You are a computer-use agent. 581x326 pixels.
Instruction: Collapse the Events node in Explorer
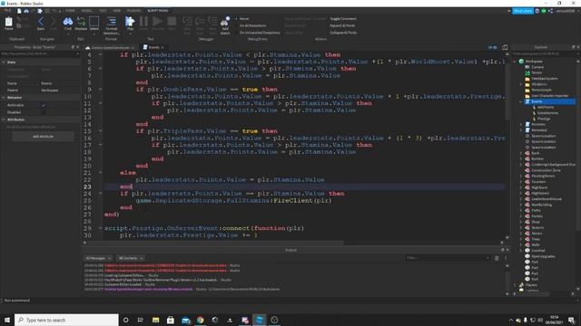coord(521,101)
